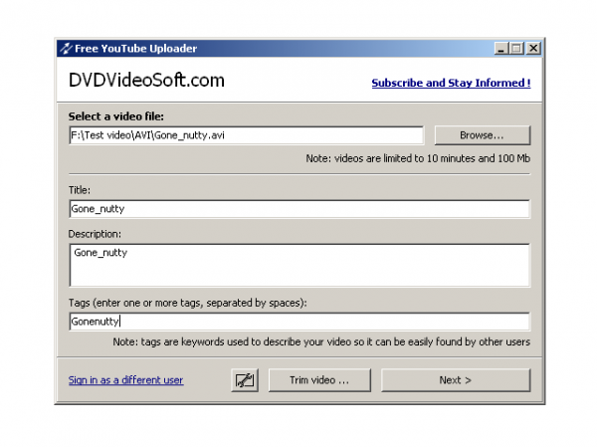Click the Free YouTube Uploader title bar icon
Image resolution: width=597 pixels, height=447 pixels.
(66, 49)
